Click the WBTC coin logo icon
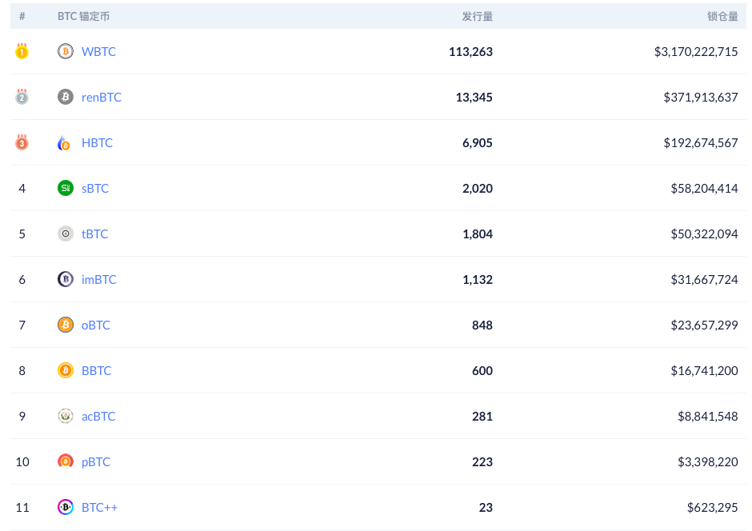752x531 pixels. tap(66, 51)
